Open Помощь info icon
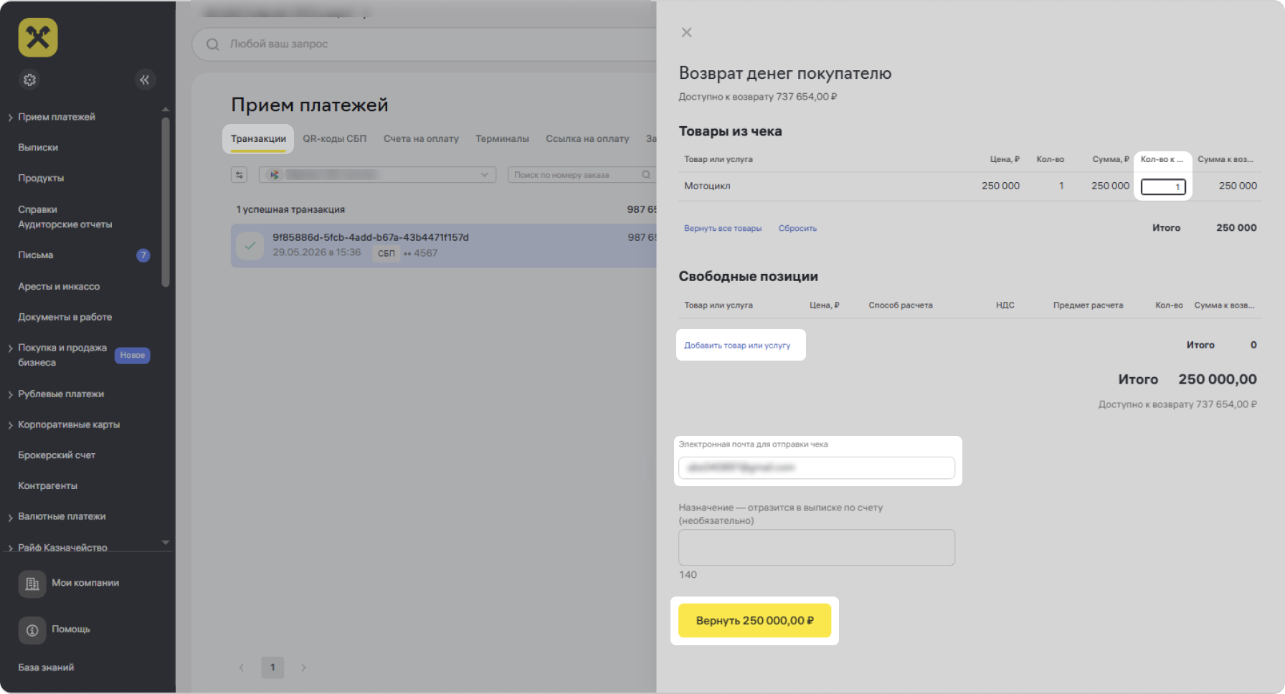1285x694 pixels. [x=32, y=630]
